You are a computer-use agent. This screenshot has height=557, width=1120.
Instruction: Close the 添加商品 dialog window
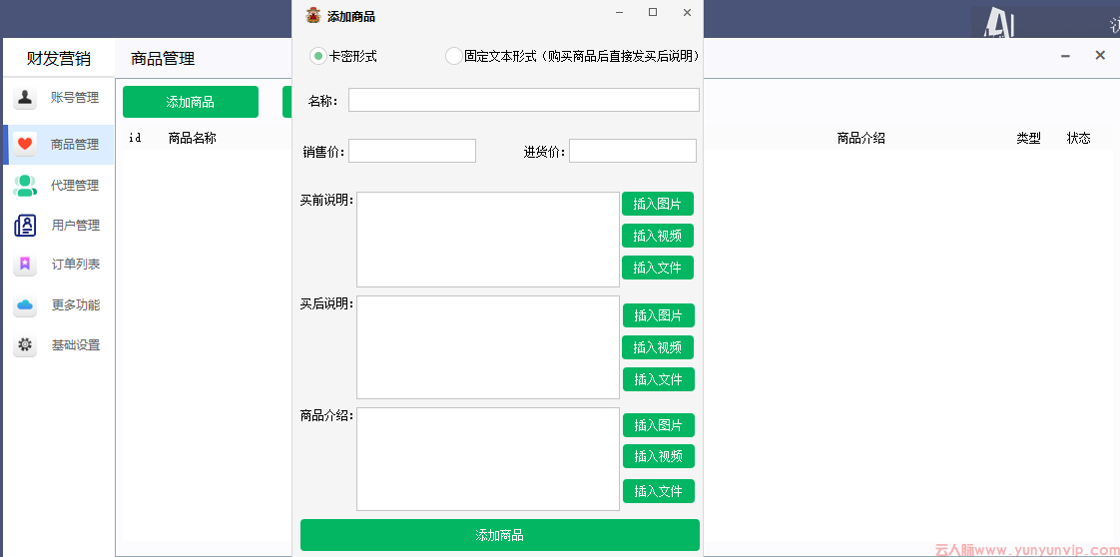click(x=687, y=13)
